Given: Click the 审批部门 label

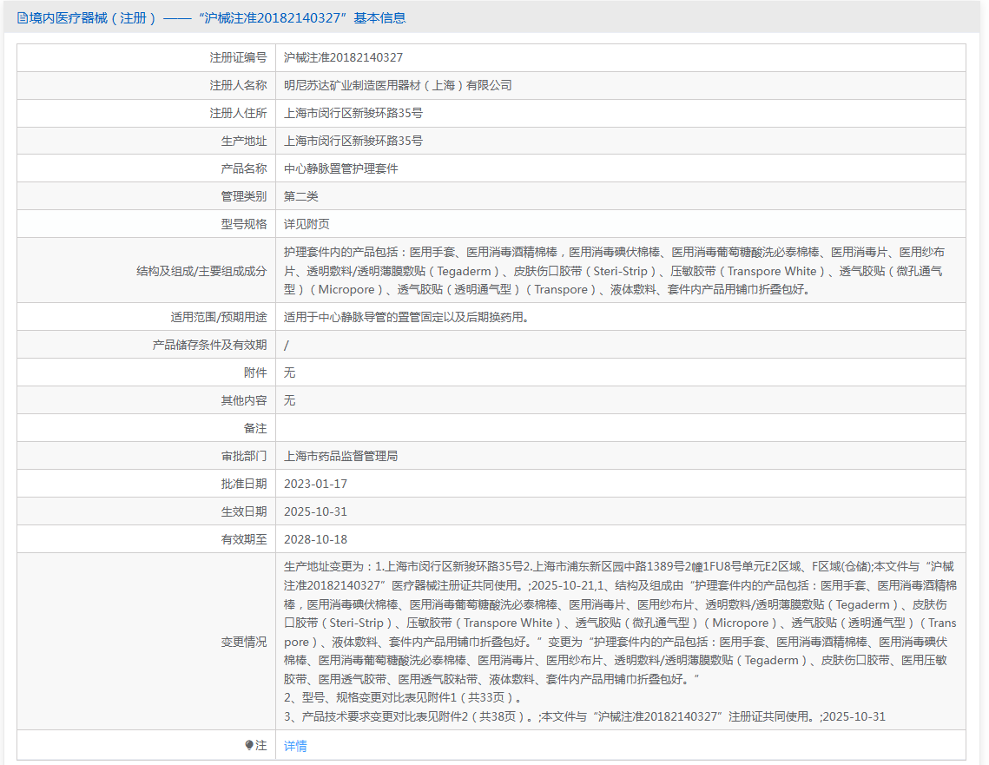Looking at the screenshot, I should click(244, 456).
